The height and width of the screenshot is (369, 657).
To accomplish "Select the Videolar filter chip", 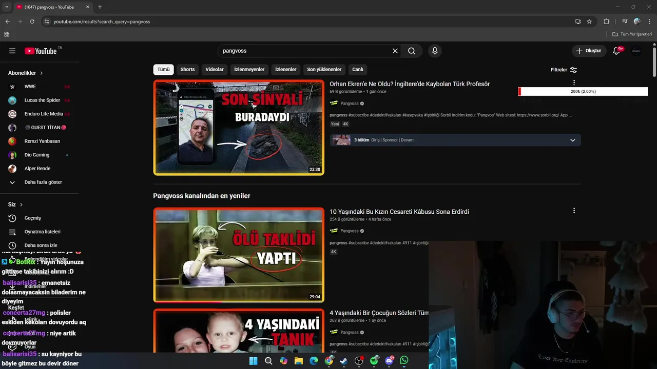I will 215,69.
